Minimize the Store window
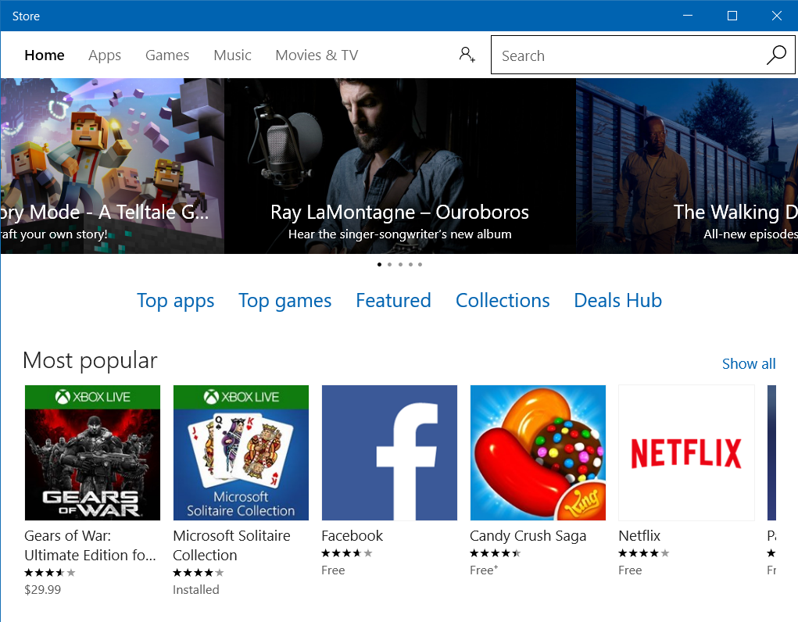The image size is (798, 622). click(x=688, y=16)
